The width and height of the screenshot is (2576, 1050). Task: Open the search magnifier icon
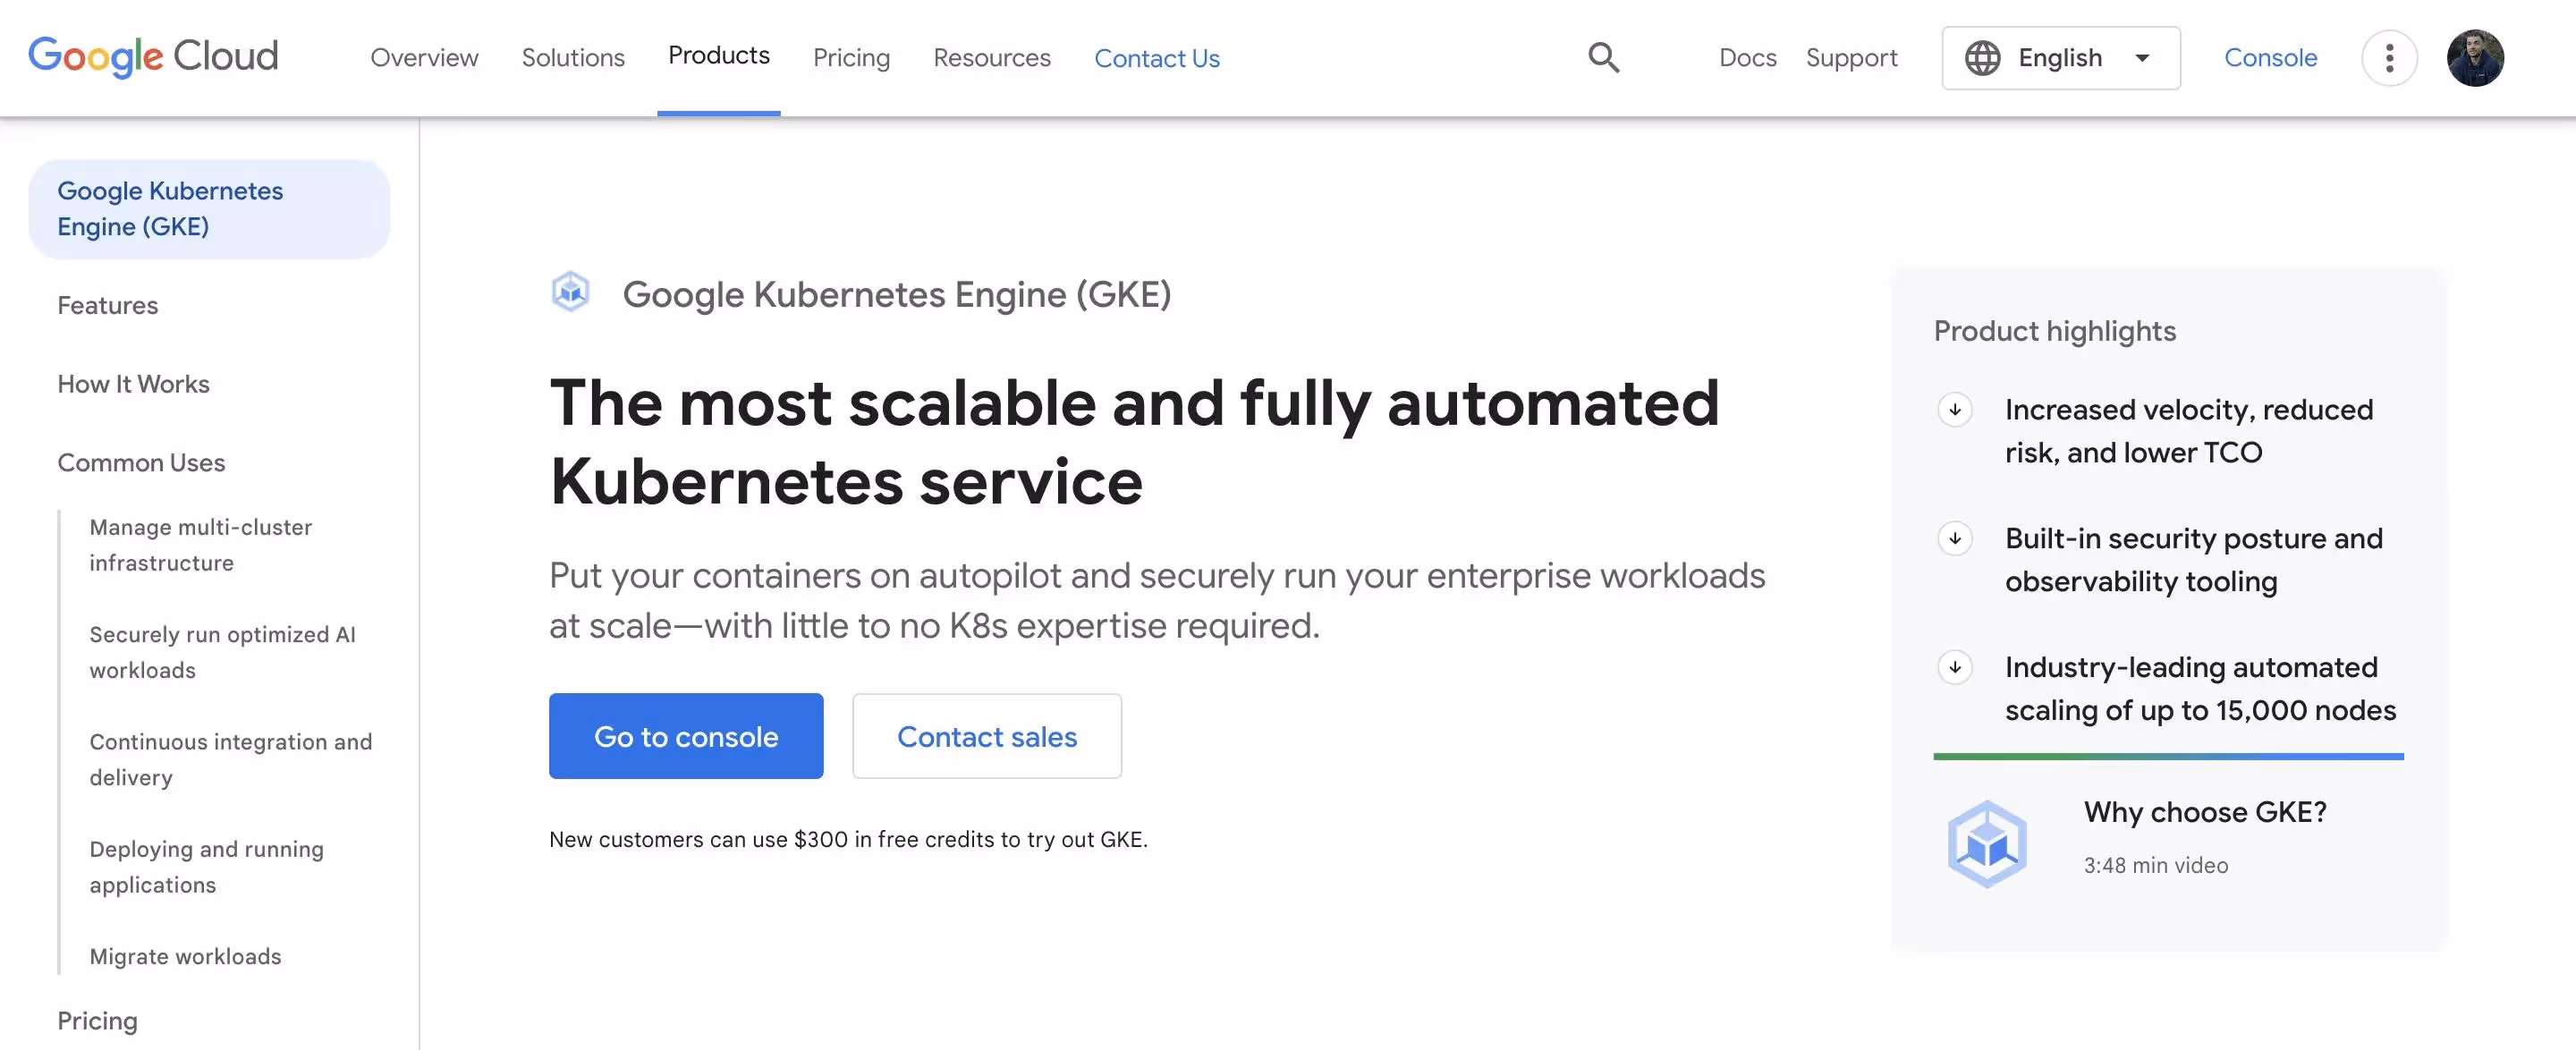1603,57
